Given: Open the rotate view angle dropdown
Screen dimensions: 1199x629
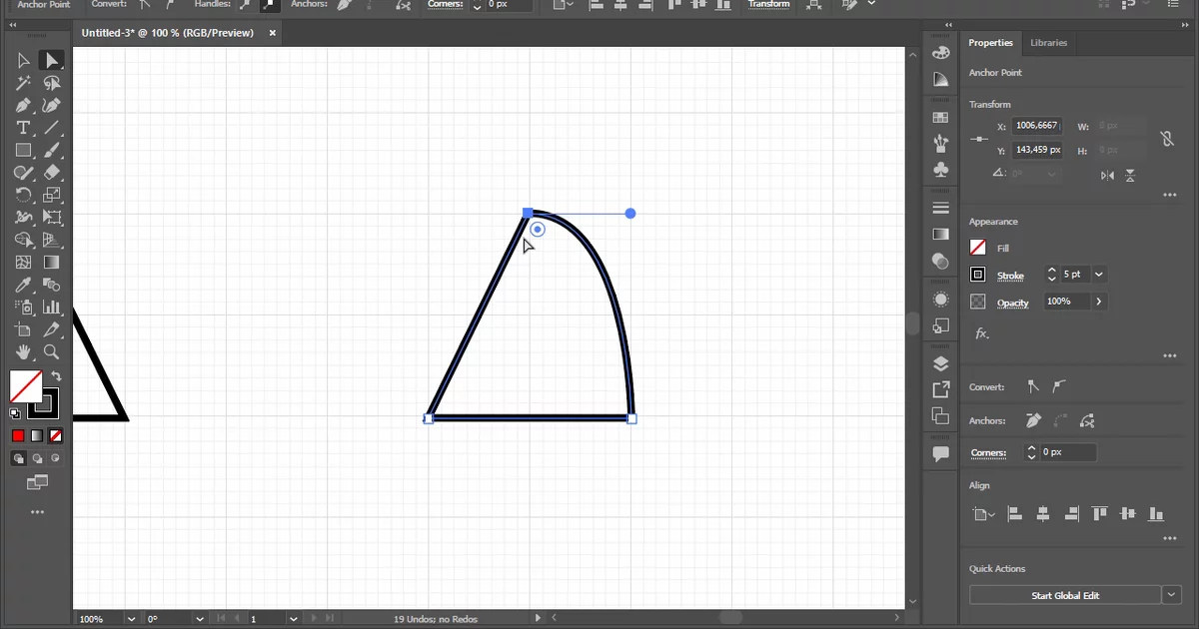Looking at the screenshot, I should pyautogui.click(x=201, y=619).
